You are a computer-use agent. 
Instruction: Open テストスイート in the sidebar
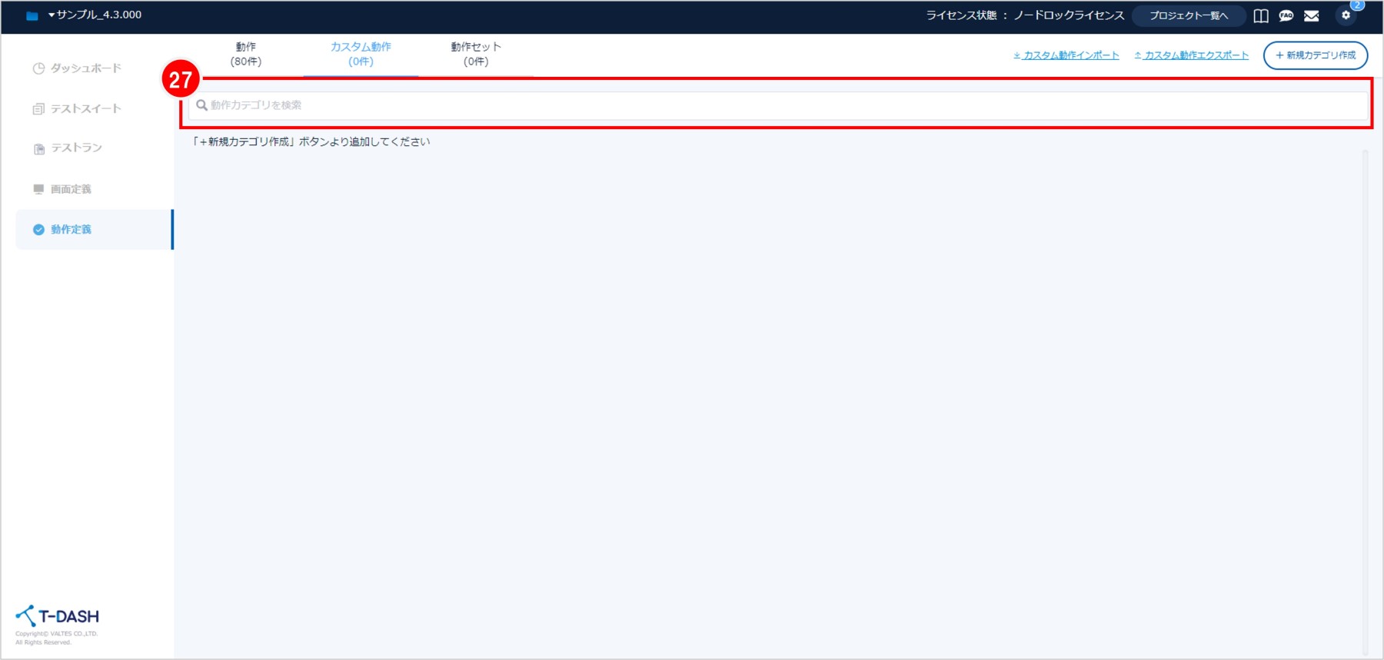click(85, 109)
